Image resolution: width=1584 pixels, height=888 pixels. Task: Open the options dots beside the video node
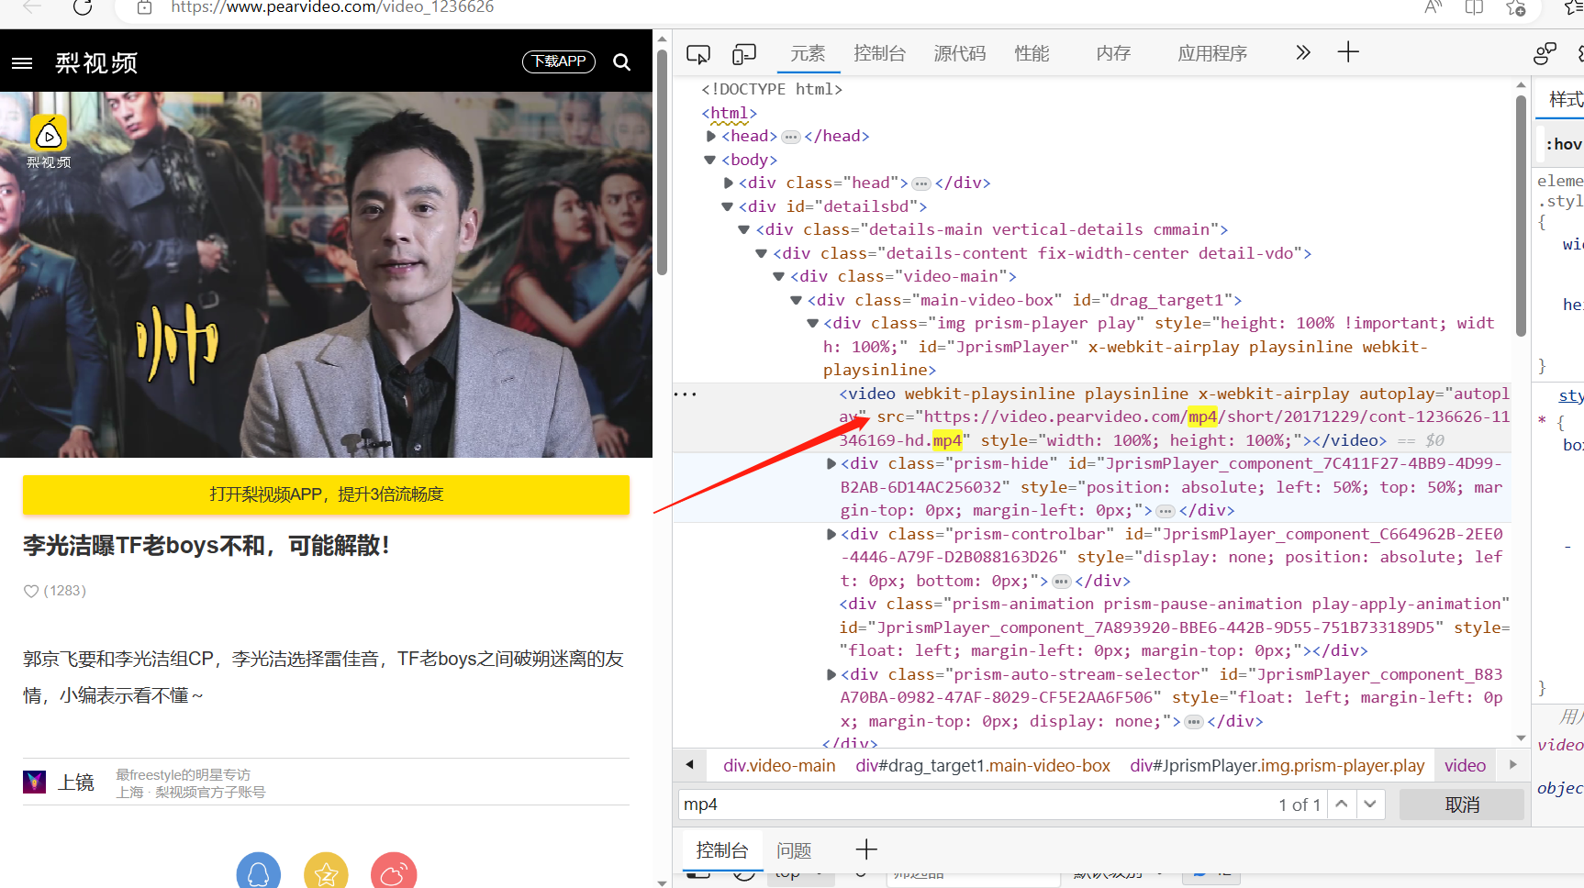[x=686, y=394]
